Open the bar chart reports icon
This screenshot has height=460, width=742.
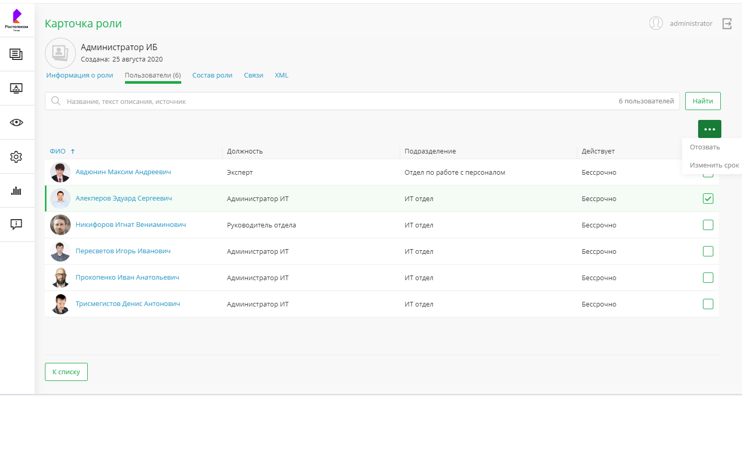click(17, 191)
